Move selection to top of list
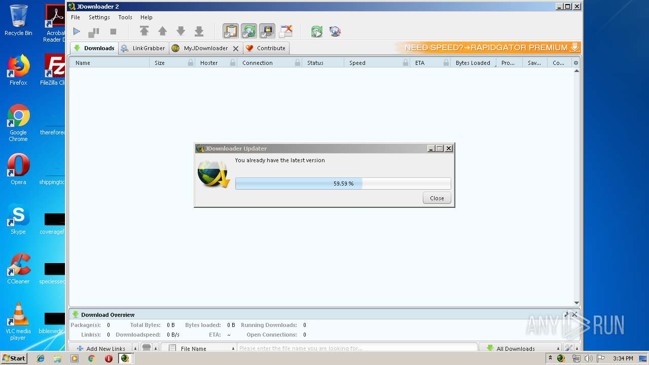This screenshot has height=365, width=649. coord(144,31)
